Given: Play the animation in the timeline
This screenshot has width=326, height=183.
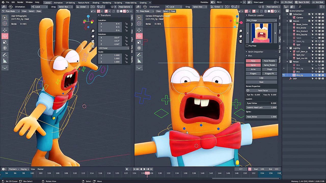Looking at the screenshot, I should (144, 169).
